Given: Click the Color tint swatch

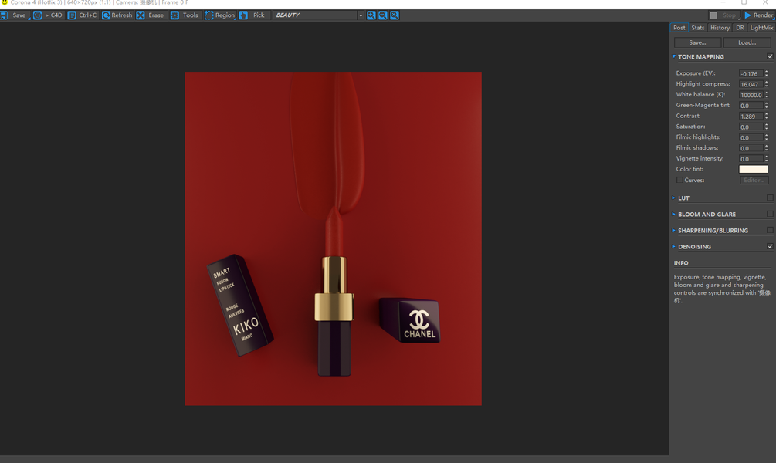Looking at the screenshot, I should click(754, 169).
